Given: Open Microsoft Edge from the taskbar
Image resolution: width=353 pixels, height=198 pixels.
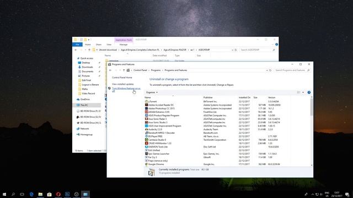Looking at the screenshot, I should coord(31,194).
